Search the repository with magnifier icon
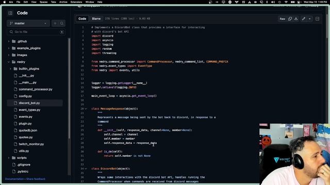The image size is (330, 185). pos(62,23)
